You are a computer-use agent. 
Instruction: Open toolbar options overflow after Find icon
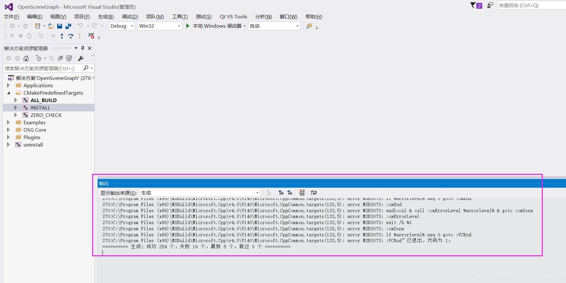(x=317, y=28)
